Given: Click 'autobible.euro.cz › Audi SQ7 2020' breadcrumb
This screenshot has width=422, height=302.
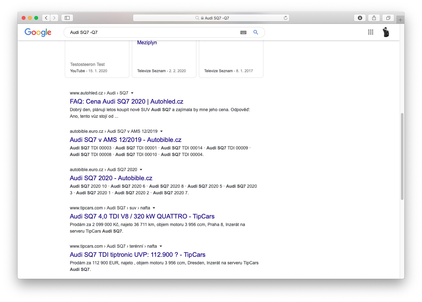Looking at the screenshot, I should pos(104,170).
